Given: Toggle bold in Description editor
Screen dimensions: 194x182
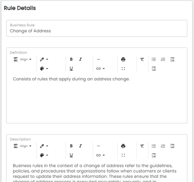Looking at the screenshot, I should (x=71, y=146).
